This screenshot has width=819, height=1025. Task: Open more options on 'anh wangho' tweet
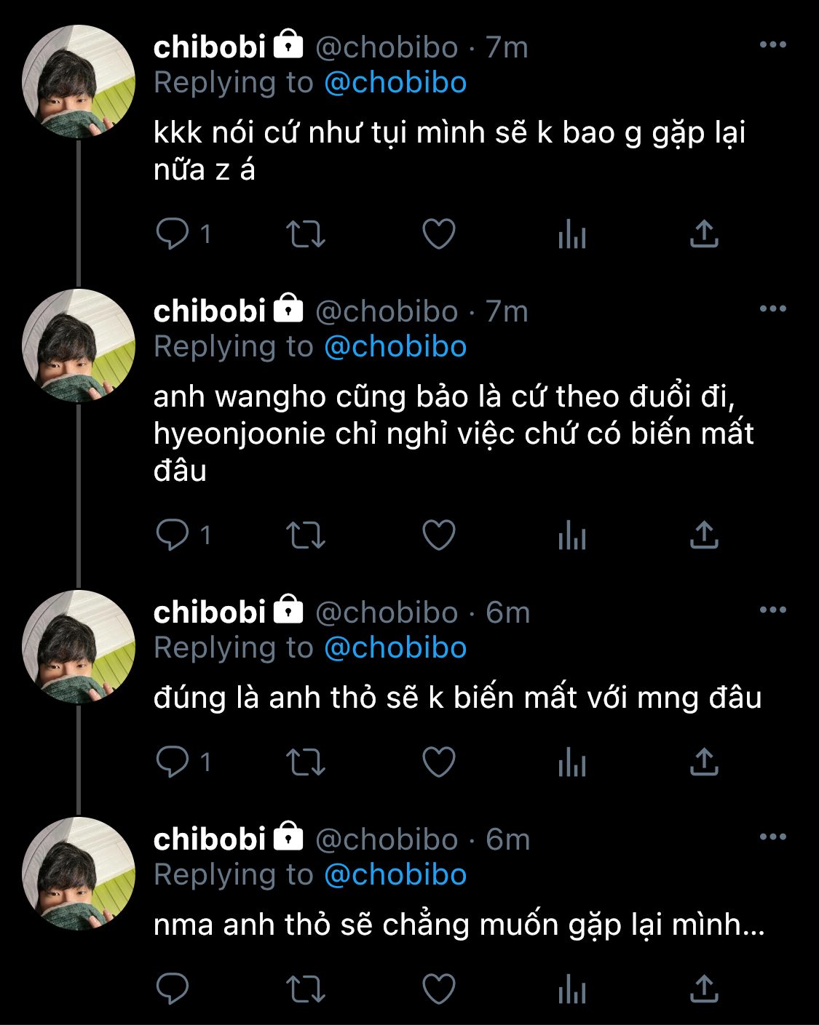(x=772, y=309)
